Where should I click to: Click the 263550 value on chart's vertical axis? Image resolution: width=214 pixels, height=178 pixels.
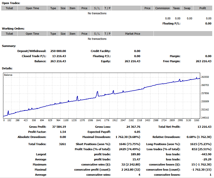(x=205, y=77)
